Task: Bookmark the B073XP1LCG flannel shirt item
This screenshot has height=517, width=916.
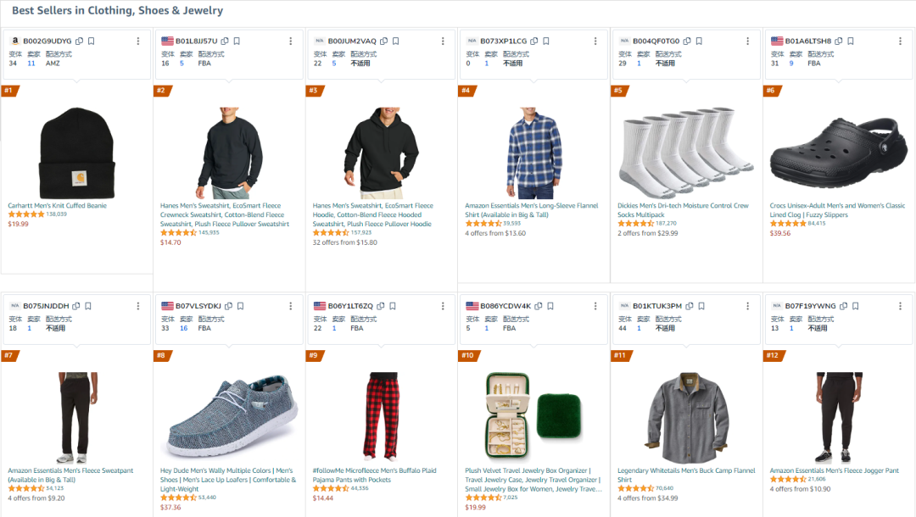Action: (x=546, y=41)
